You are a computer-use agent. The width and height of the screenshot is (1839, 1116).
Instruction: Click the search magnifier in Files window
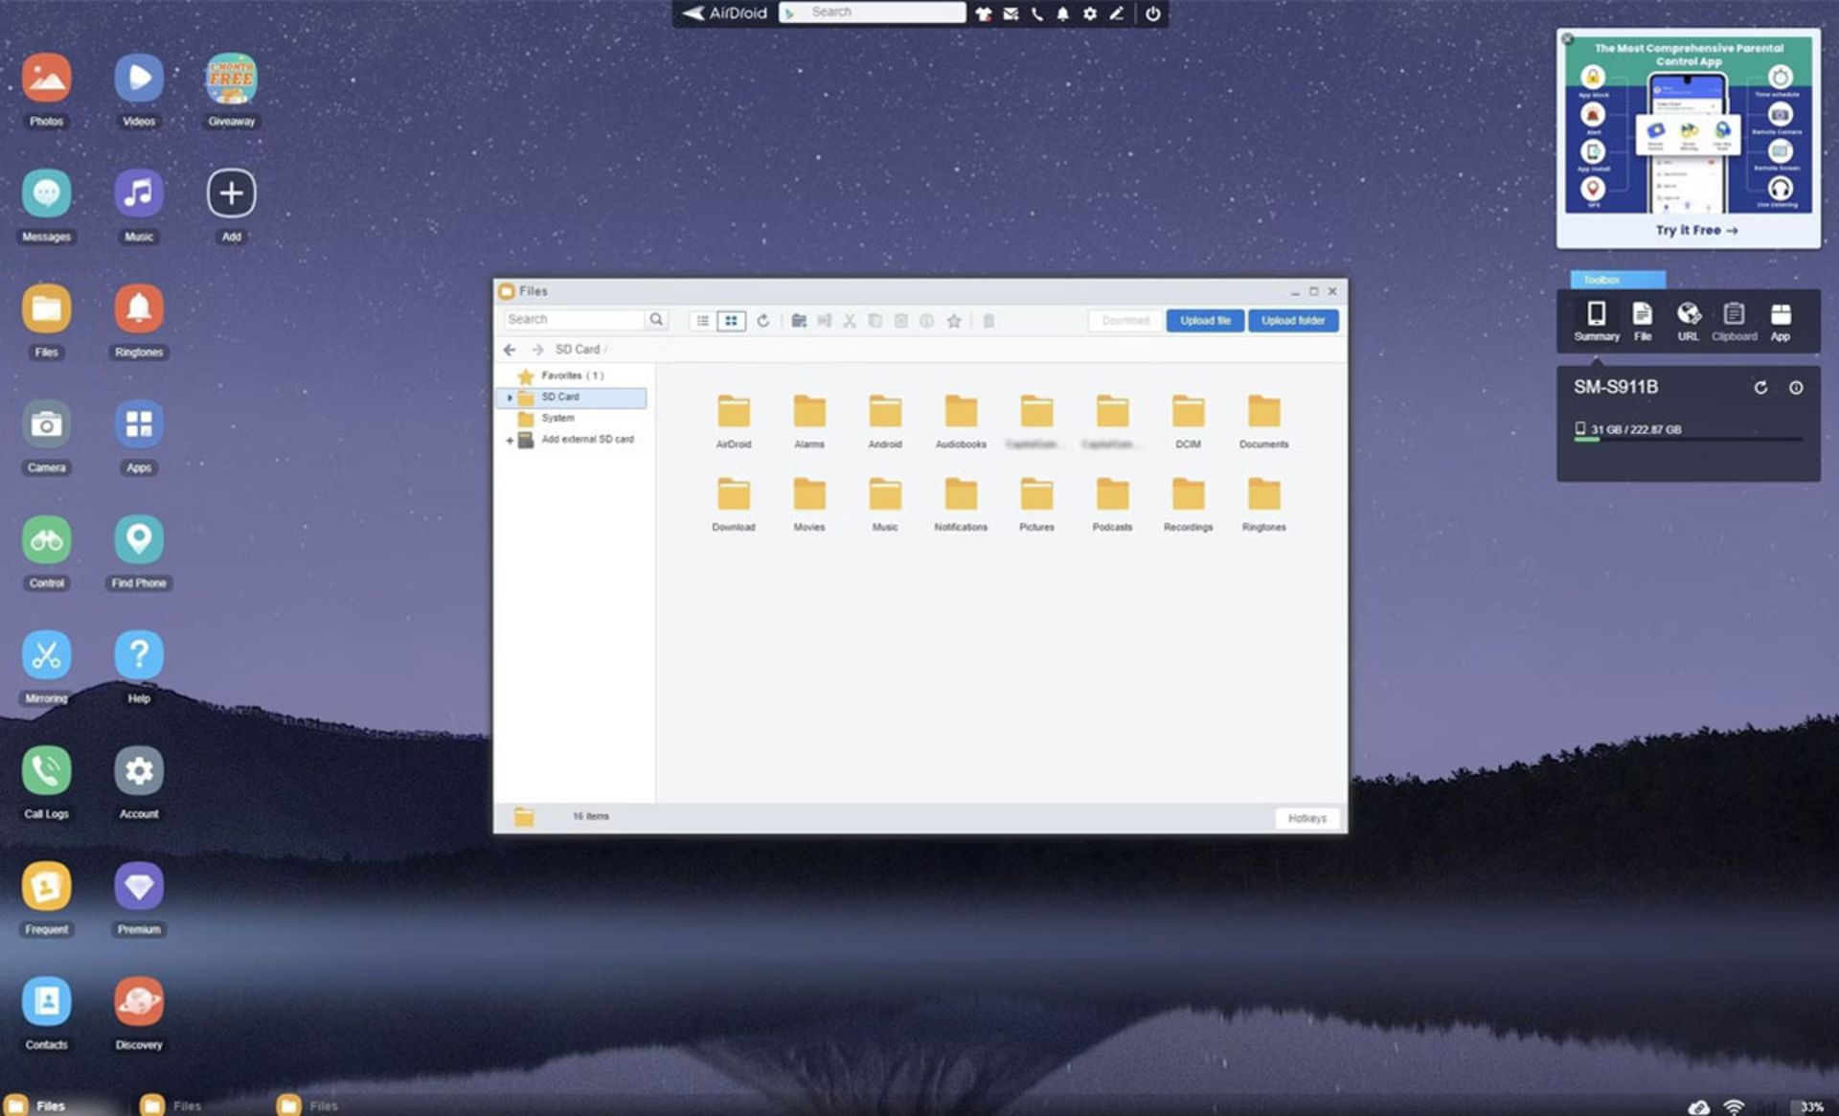656,319
